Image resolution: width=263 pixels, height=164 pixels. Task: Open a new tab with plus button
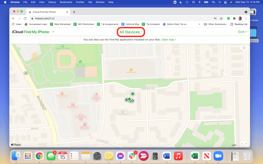click(74, 12)
